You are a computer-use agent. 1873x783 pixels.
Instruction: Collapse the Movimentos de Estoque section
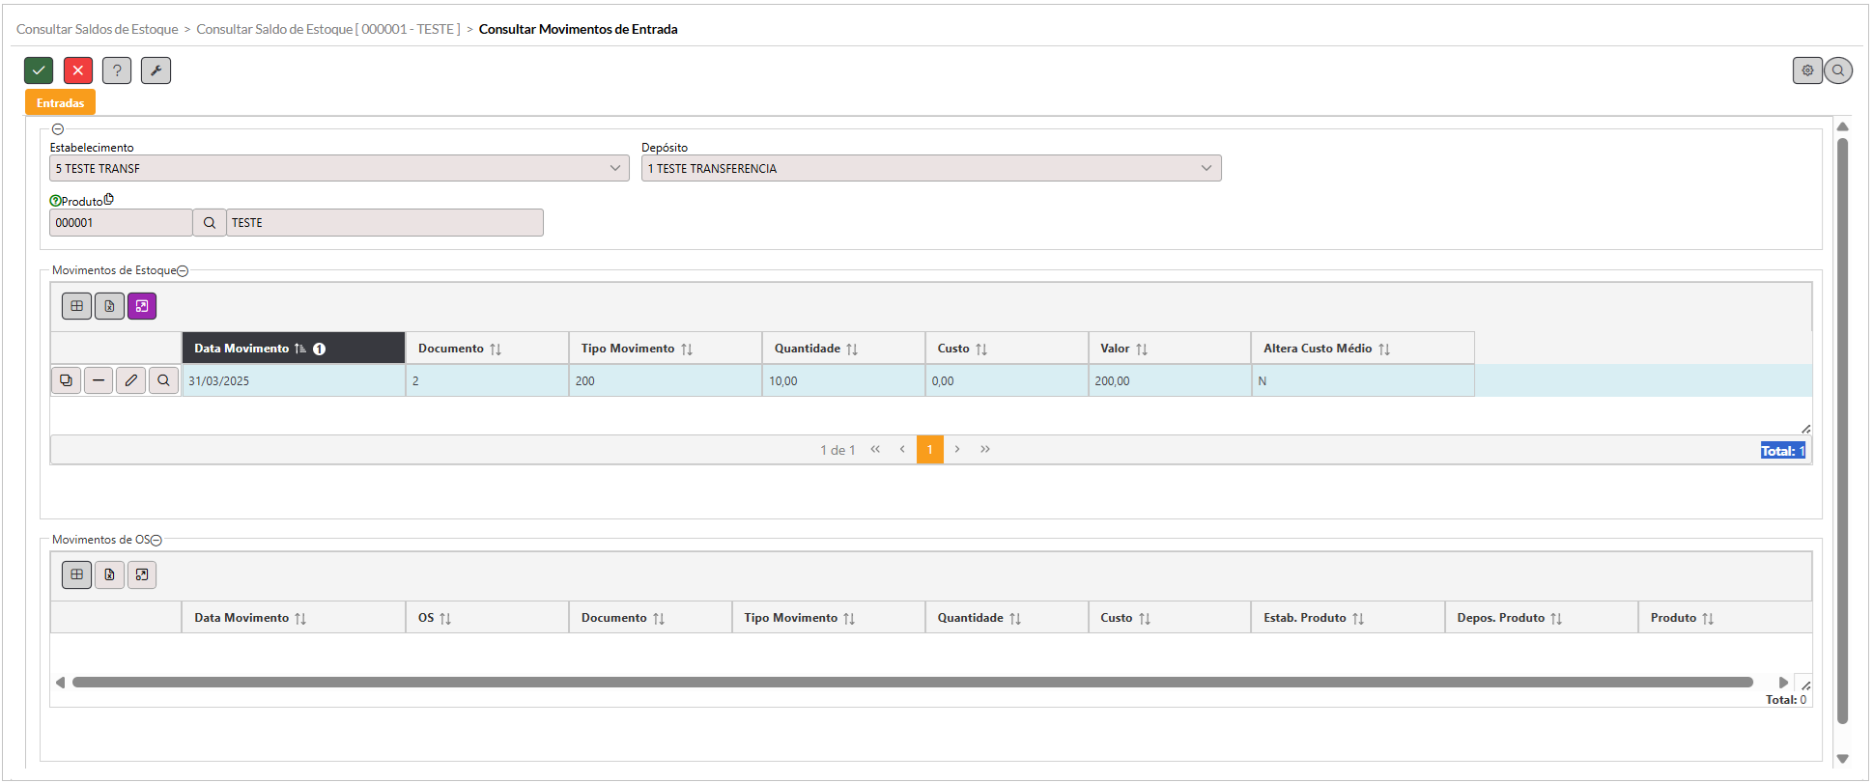pyautogui.click(x=183, y=271)
